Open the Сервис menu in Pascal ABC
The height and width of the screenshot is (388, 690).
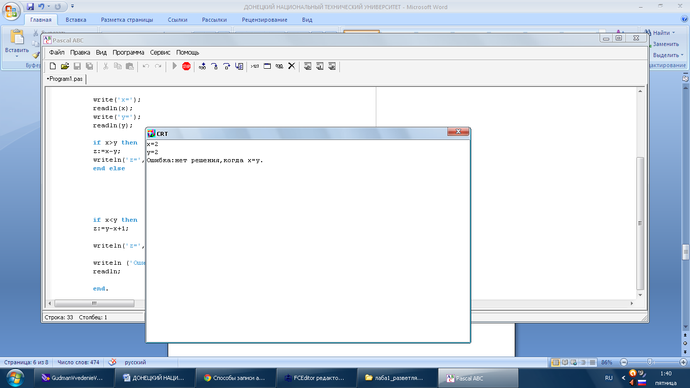coord(160,53)
